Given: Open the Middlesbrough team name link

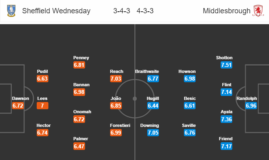Looking at the screenshot, I should (227, 11).
